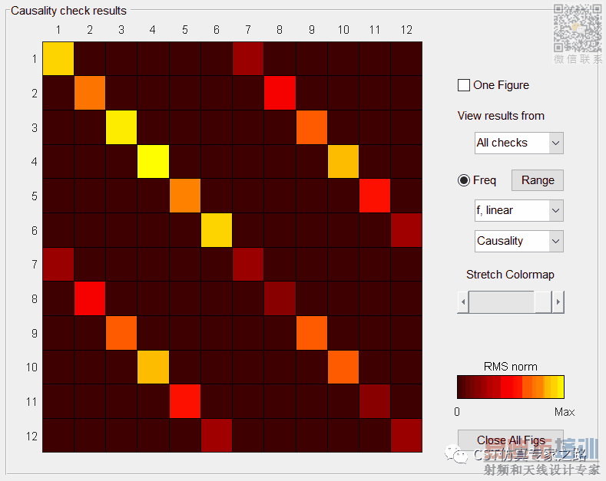Click the RMS norm color bar
This screenshot has height=481, width=606.
(x=511, y=387)
